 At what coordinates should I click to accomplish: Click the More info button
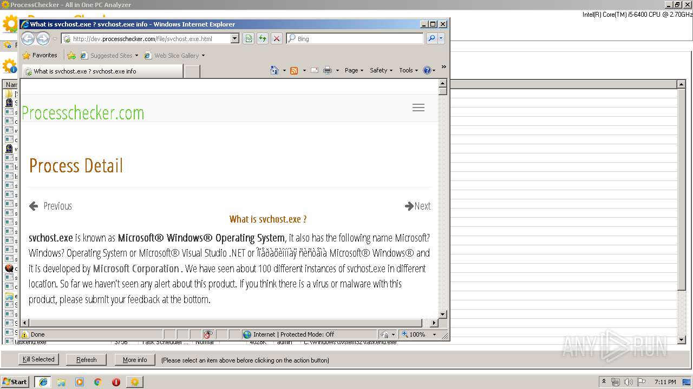click(135, 360)
